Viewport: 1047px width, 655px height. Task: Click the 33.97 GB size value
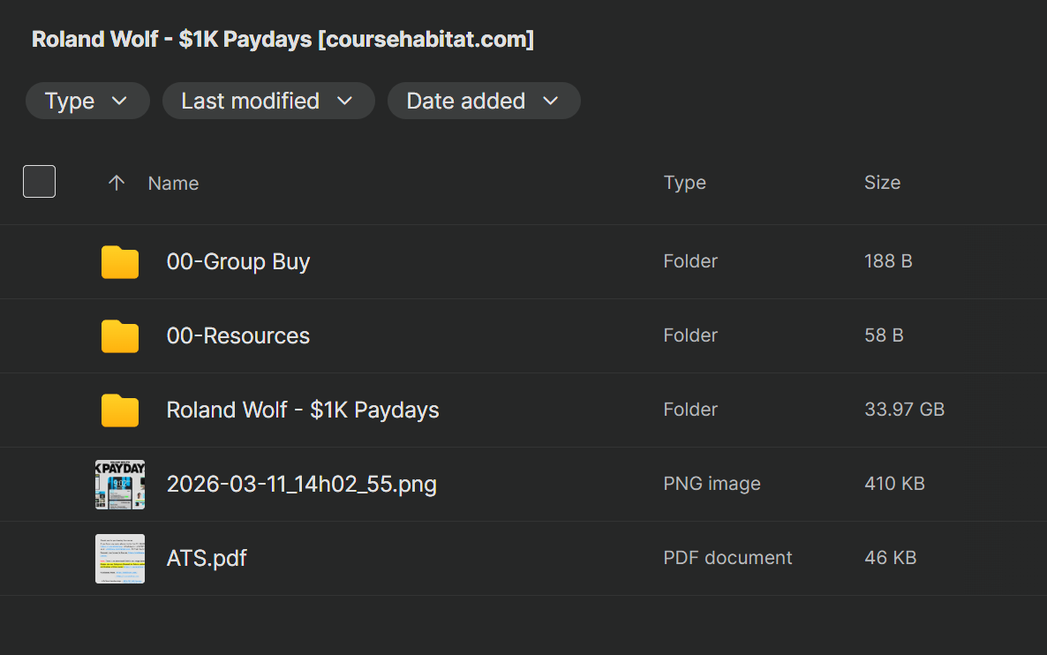click(x=904, y=410)
